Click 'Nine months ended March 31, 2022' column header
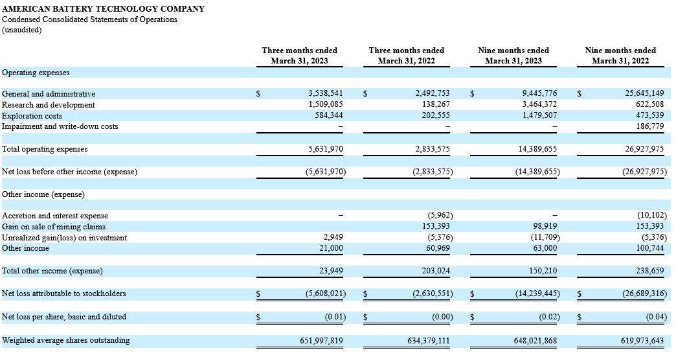 pos(620,56)
